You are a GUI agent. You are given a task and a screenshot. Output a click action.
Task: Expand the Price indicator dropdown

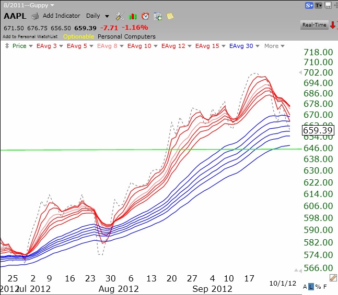point(31,46)
